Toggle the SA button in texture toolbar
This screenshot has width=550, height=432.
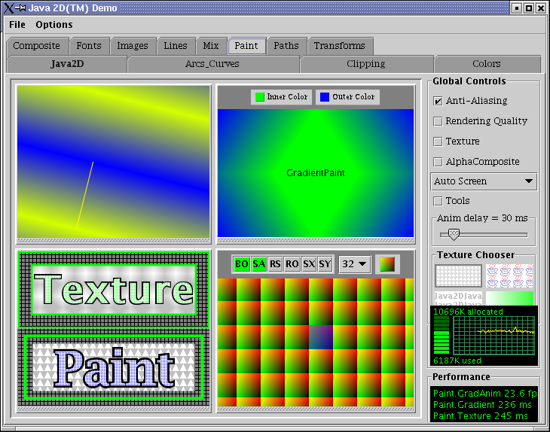click(259, 264)
